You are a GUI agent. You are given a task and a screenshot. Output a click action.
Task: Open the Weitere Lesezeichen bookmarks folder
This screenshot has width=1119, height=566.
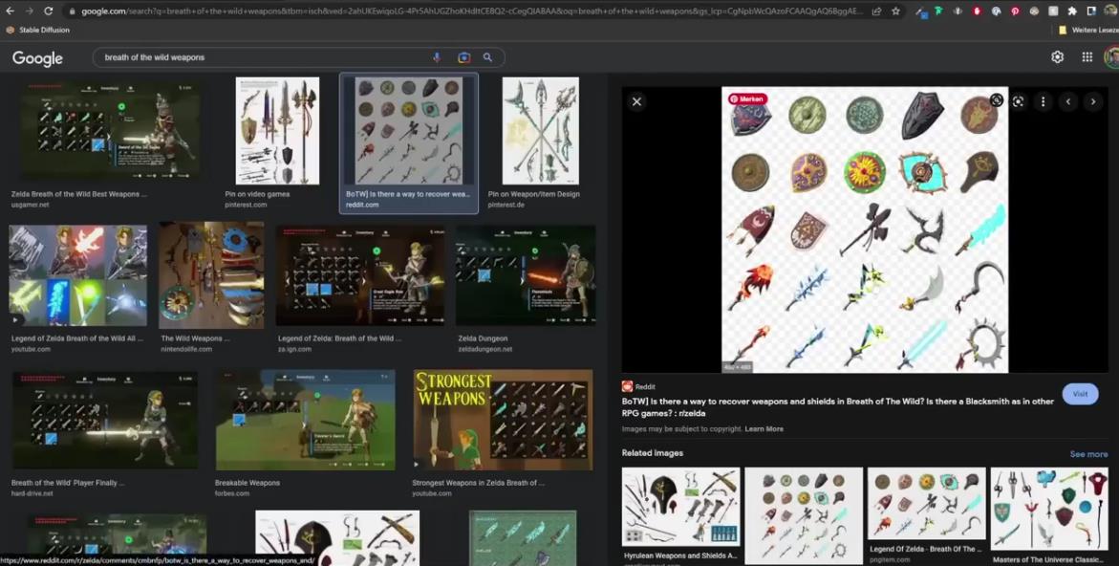1088,30
